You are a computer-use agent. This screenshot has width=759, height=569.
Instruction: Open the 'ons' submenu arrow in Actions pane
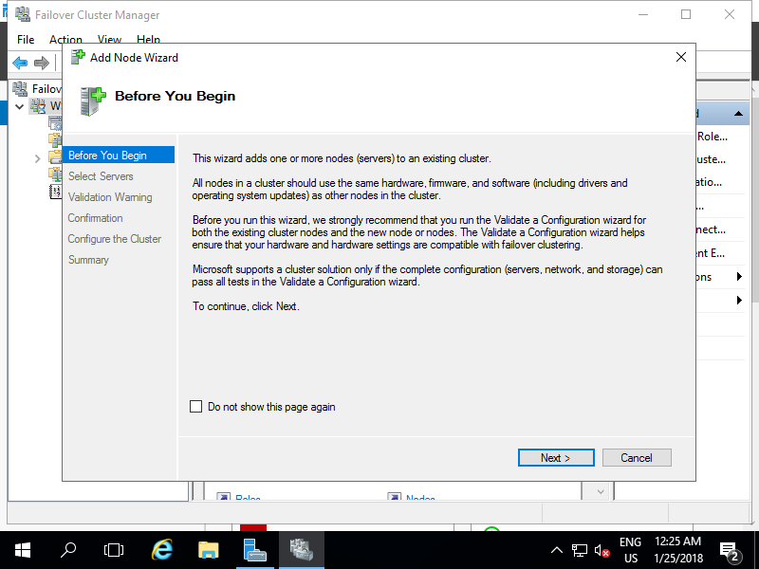(739, 276)
